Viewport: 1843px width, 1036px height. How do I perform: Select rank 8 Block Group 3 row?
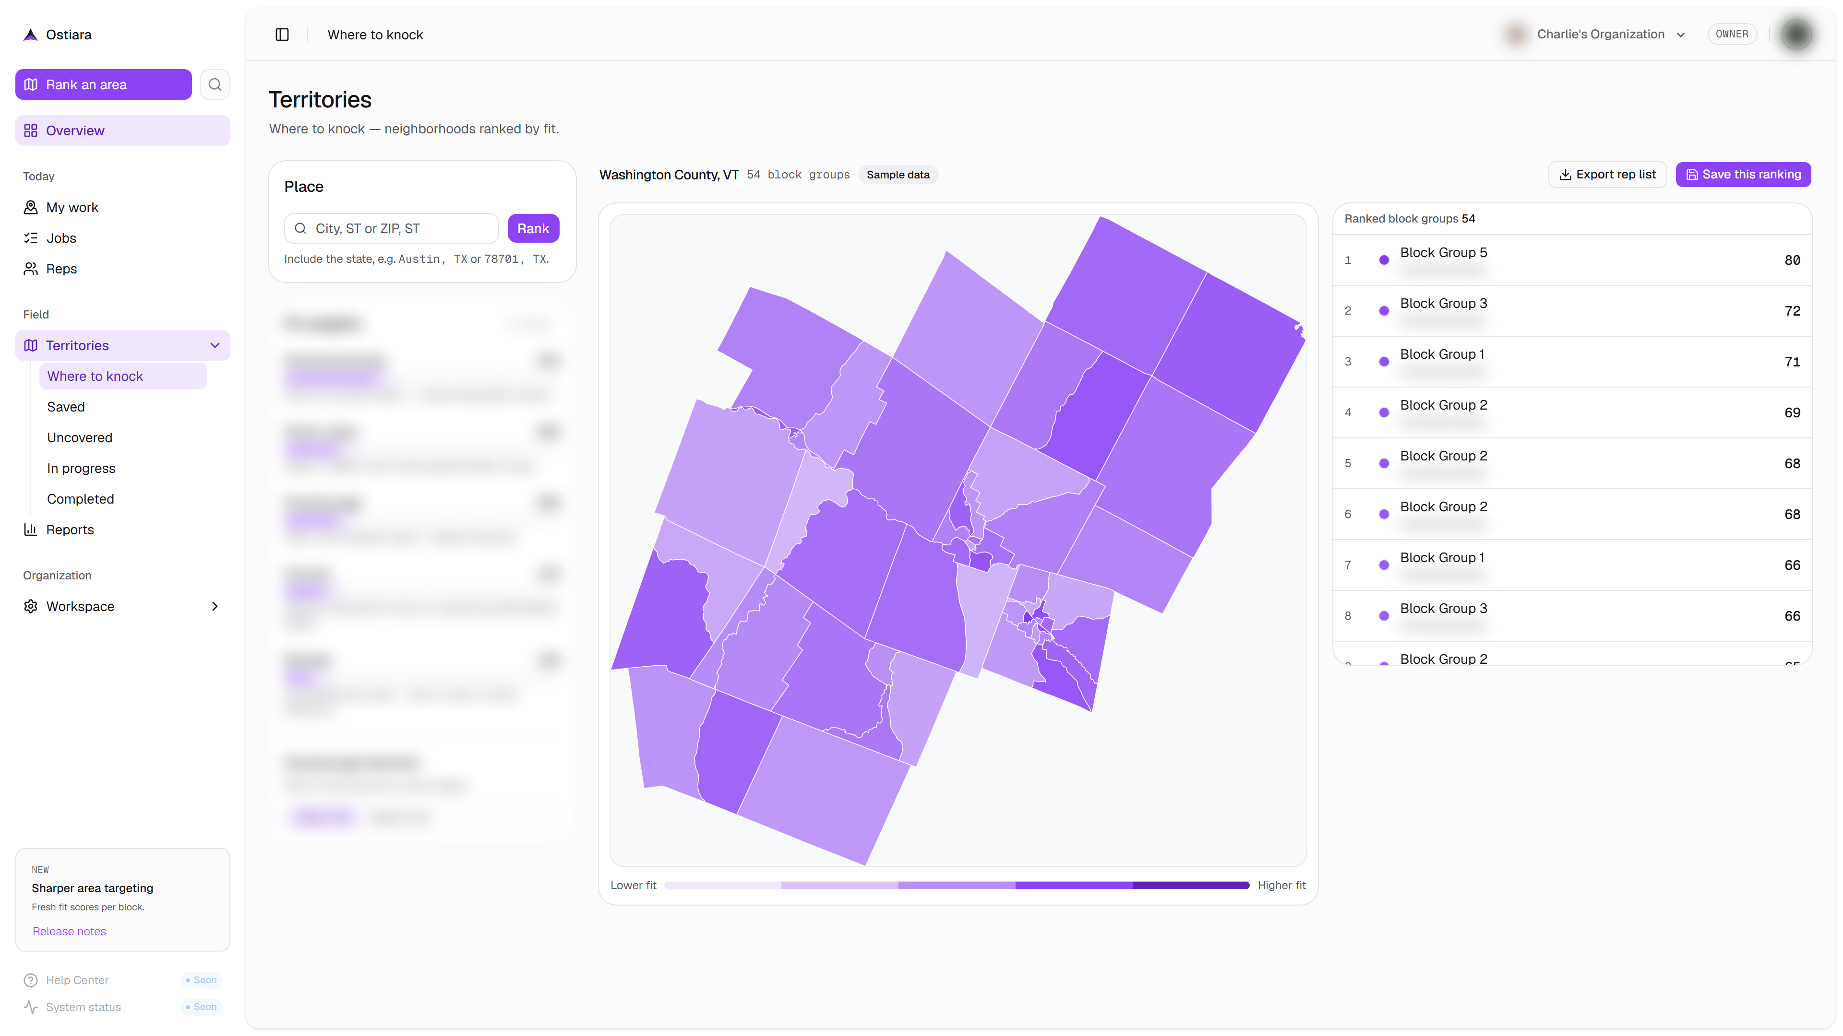1572,615
